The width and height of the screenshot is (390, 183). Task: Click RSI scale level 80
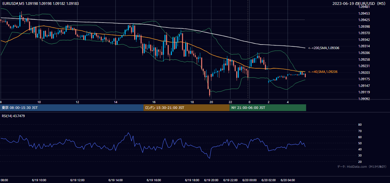tap(360, 125)
